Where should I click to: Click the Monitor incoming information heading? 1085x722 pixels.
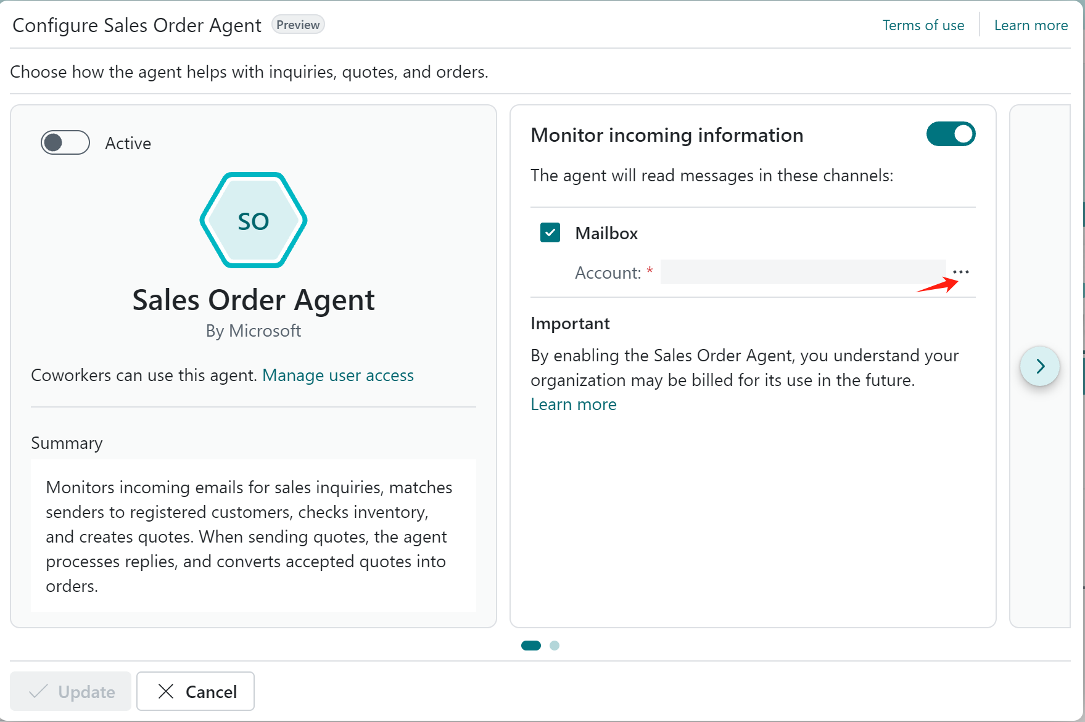point(667,135)
